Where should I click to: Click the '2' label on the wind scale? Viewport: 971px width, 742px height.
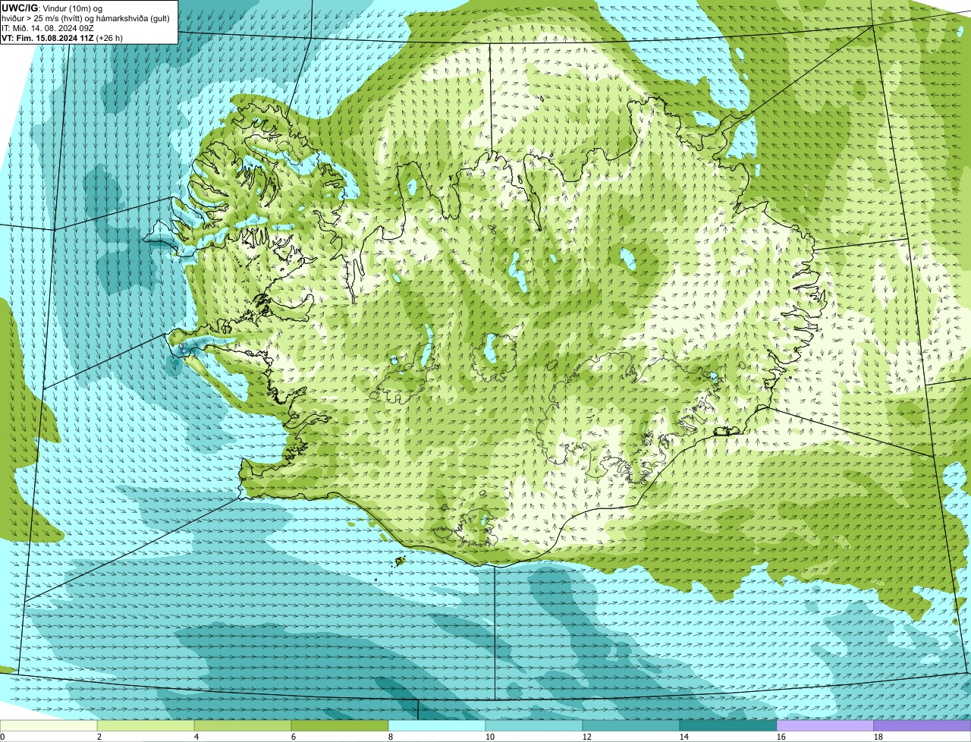(x=99, y=737)
